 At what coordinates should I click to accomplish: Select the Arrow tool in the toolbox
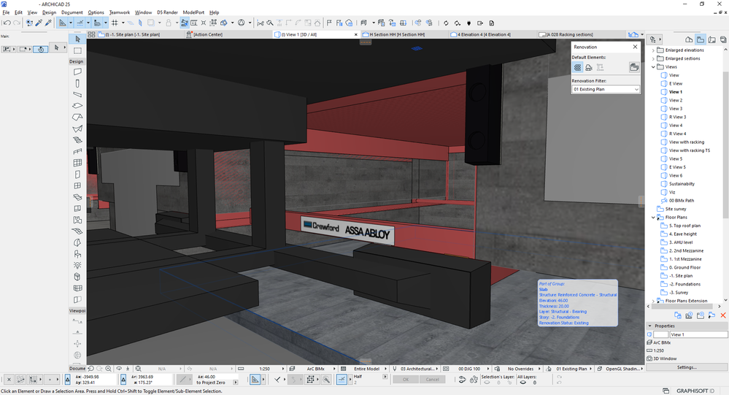(x=77, y=38)
